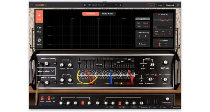This screenshot has width=210, height=112.
Task: Select the HS band tab in Param EQ
Action: point(171,28)
